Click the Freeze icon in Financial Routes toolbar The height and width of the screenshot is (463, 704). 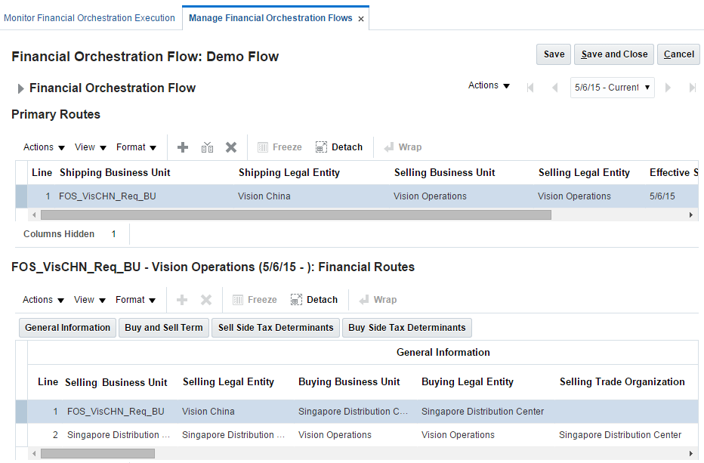point(254,300)
